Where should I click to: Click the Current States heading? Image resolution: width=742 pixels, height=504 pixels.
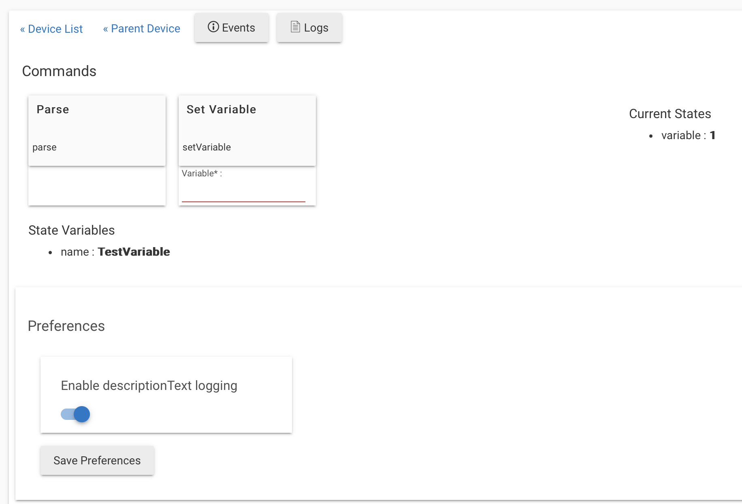[670, 114]
